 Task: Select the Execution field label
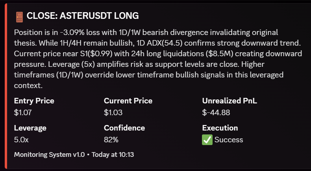pyautogui.click(x=220, y=128)
